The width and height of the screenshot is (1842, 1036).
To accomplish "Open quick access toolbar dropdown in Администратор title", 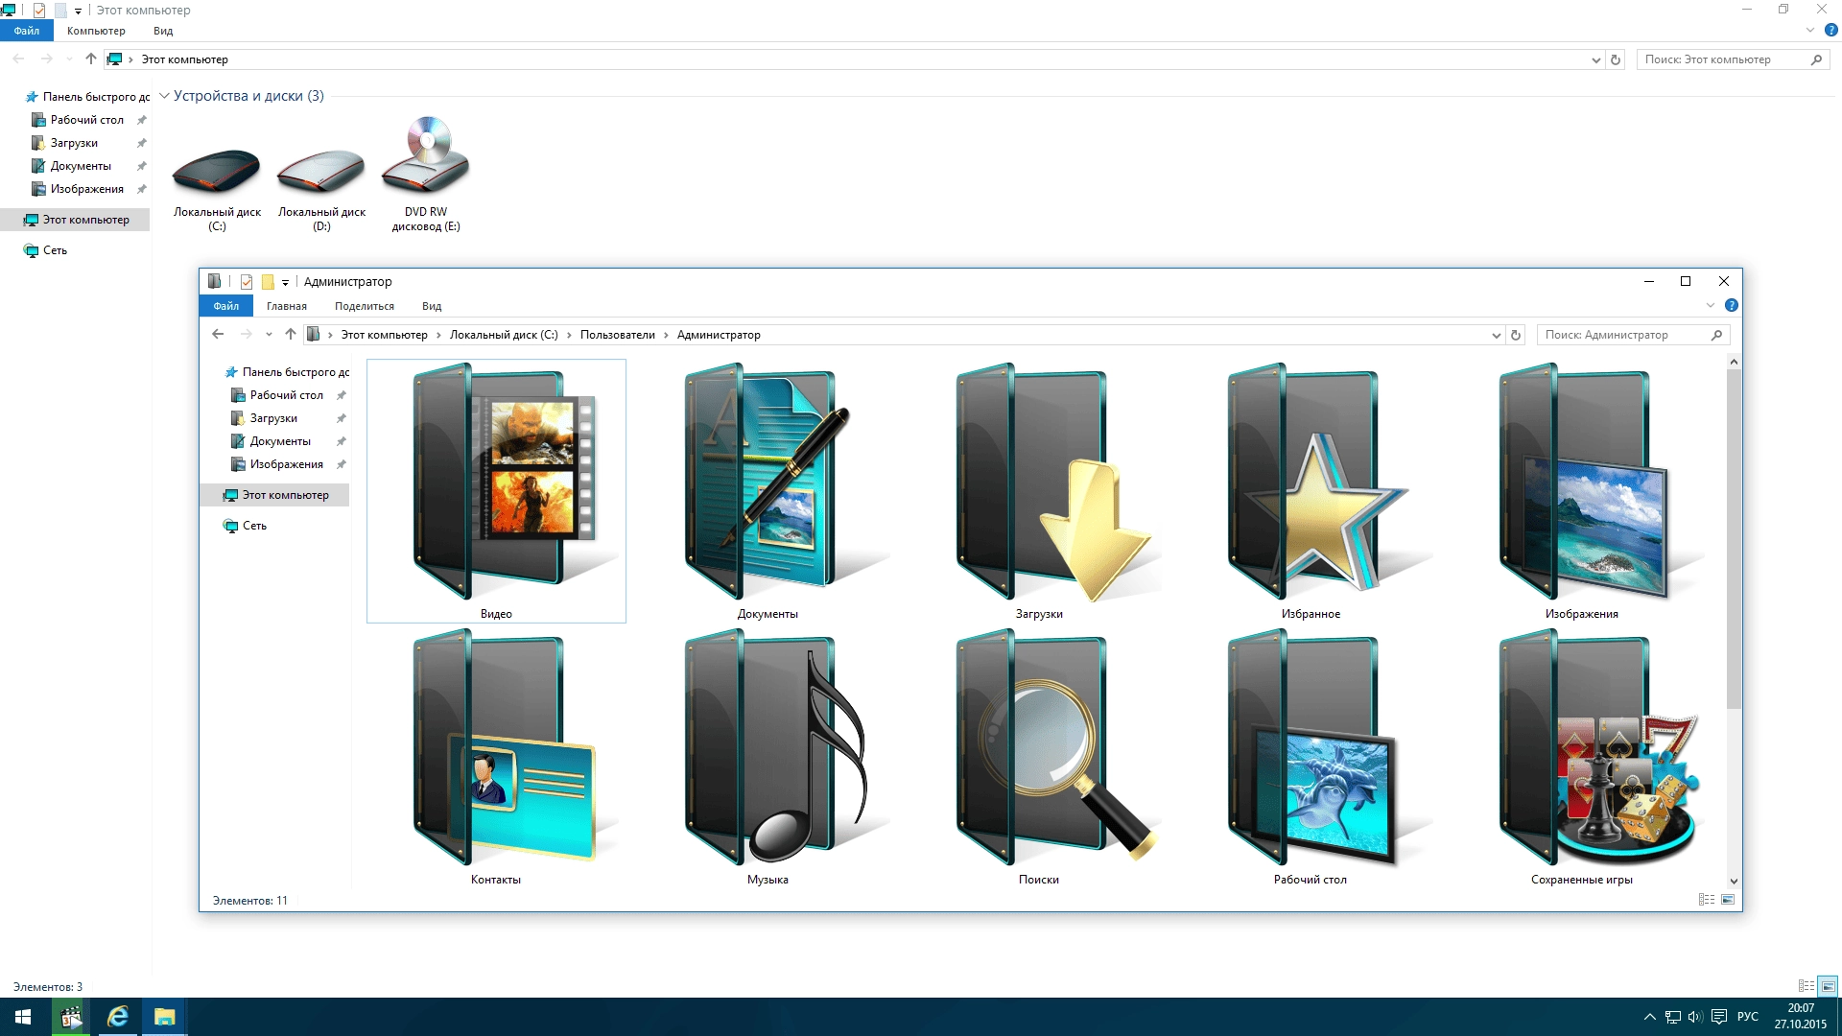I will pyautogui.click(x=285, y=282).
